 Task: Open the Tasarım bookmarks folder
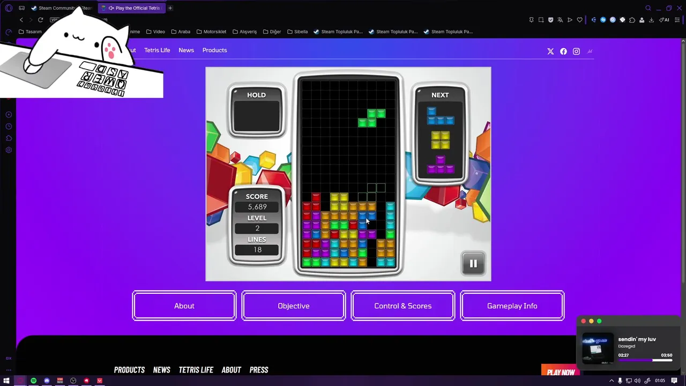30,32
